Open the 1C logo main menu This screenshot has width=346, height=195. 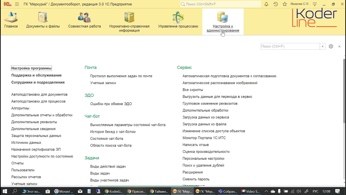[x=7, y=4]
